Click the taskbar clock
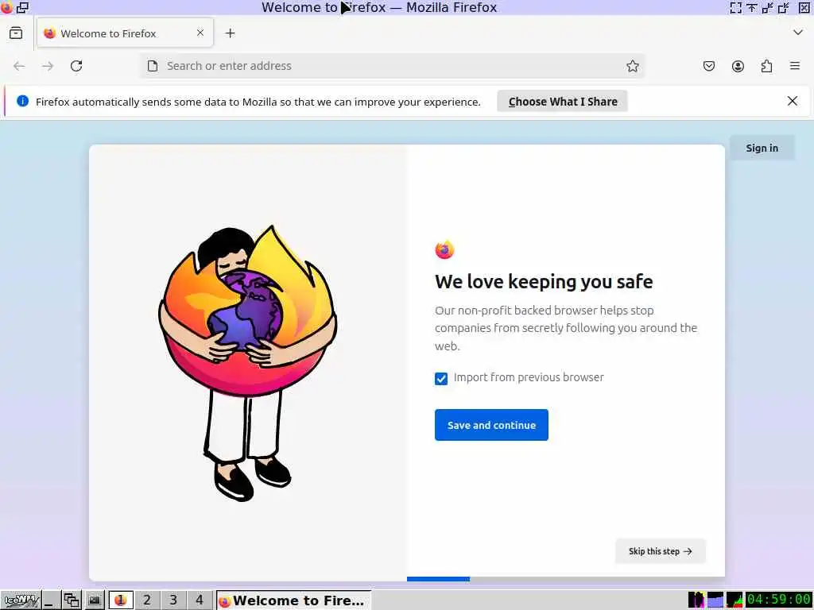 pyautogui.click(x=779, y=600)
